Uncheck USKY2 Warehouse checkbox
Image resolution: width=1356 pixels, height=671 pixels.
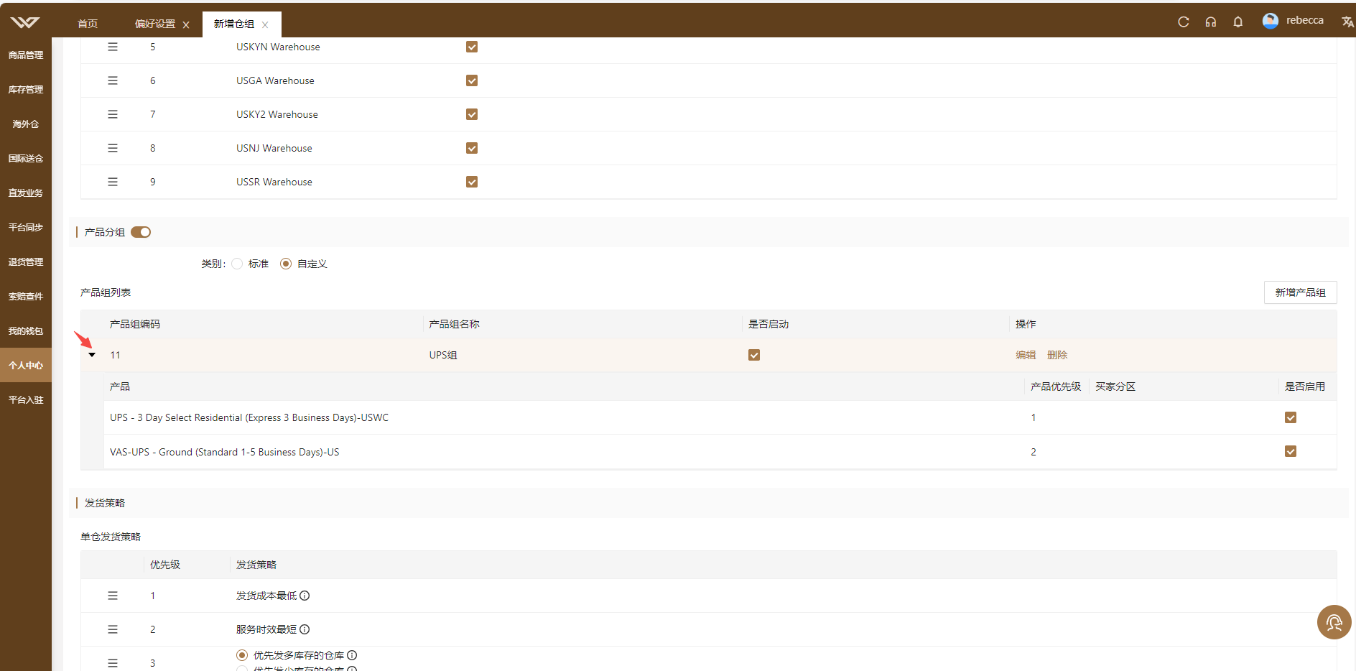[x=472, y=114]
